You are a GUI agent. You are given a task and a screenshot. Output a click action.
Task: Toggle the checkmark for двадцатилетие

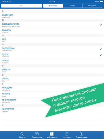[101, 25]
